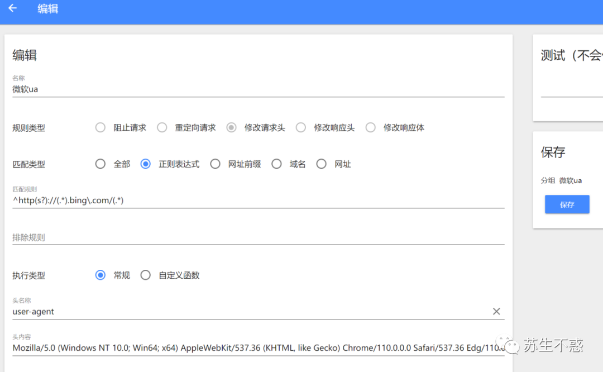Select 阻止请求 rule type
Viewport: 603px width, 372px height.
point(100,128)
